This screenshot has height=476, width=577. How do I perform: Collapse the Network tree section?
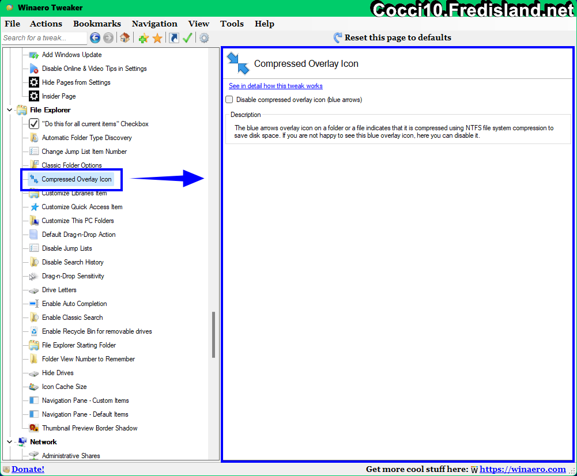[10, 442]
